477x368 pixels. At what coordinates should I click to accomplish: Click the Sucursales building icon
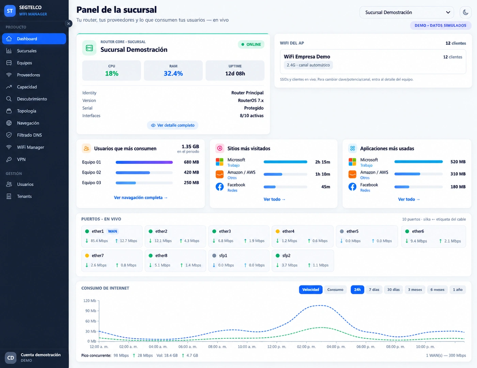point(9,51)
